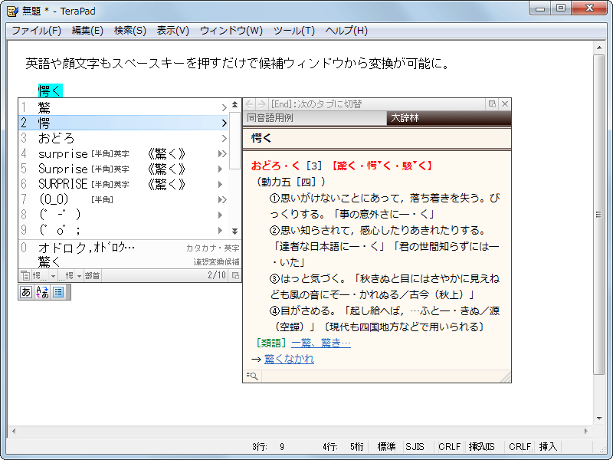Viewport: 613px width, 460px height.
Task: Select candidate 2 愕
Action: pyautogui.click(x=123, y=123)
